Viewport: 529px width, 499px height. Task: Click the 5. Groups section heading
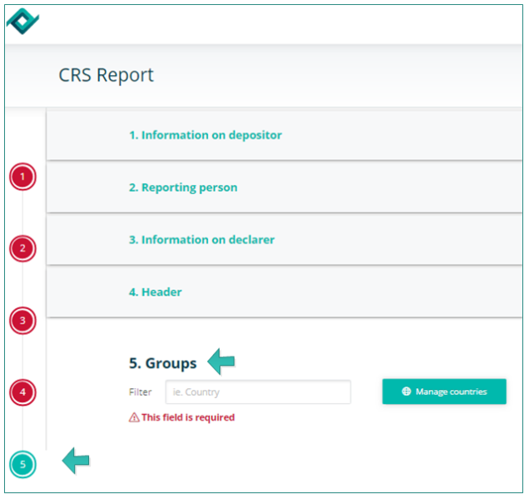[x=163, y=363]
